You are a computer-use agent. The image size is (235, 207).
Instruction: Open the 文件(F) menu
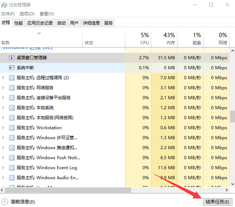(8, 14)
